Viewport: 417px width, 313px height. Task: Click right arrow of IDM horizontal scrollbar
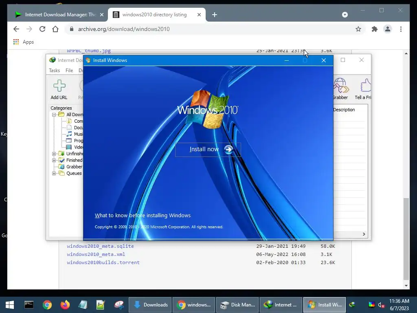click(364, 234)
